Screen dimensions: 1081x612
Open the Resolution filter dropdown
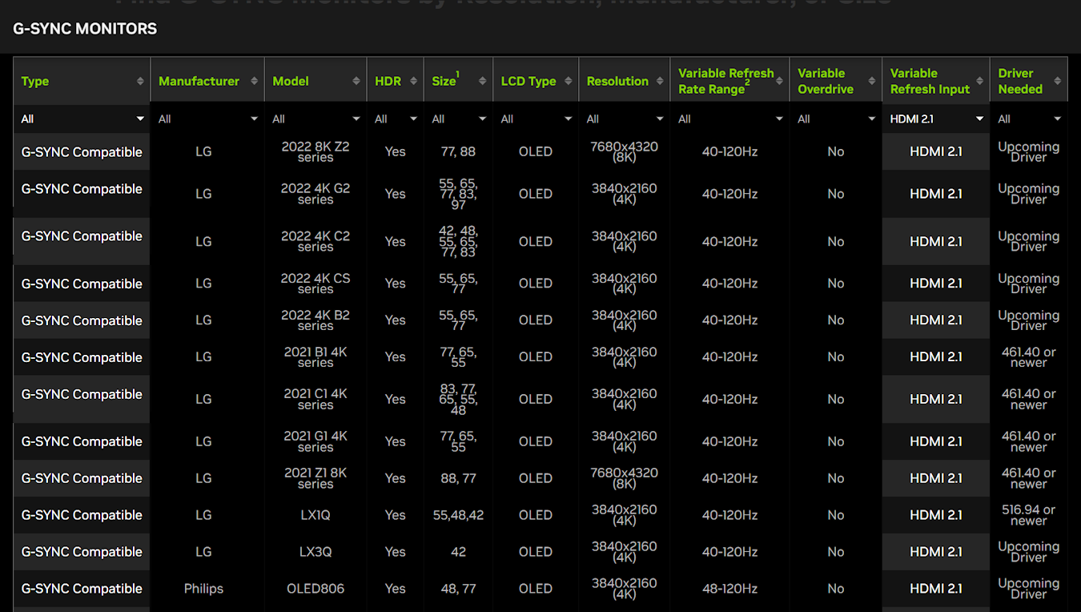[625, 119]
